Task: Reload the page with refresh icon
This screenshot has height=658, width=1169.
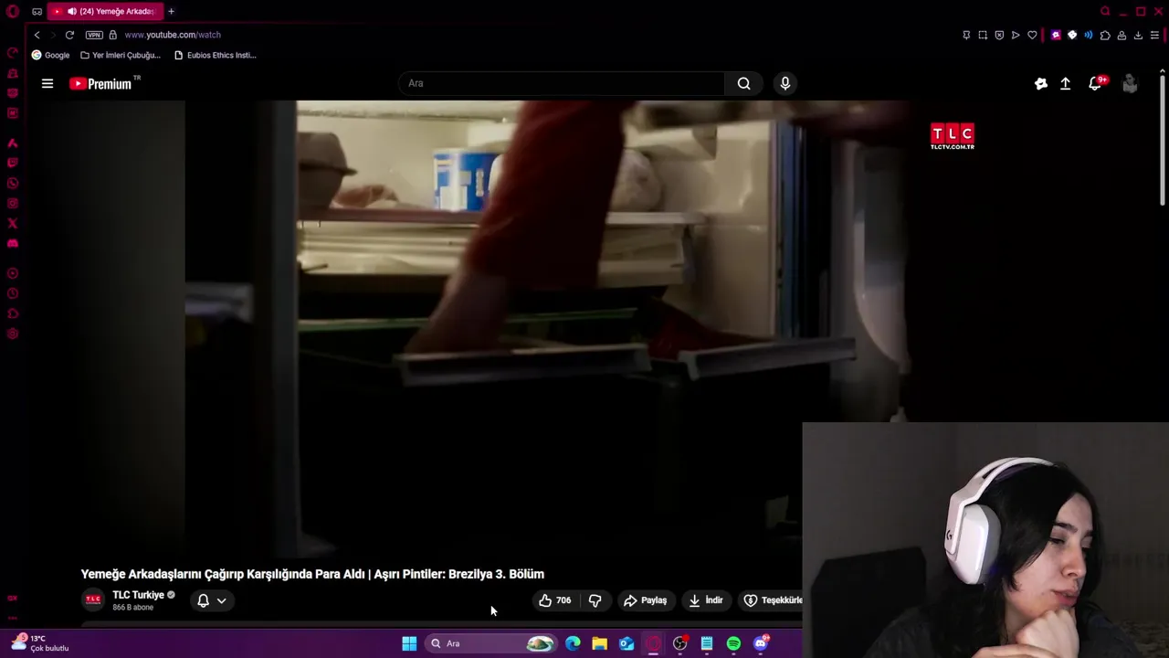Action: pos(69,35)
